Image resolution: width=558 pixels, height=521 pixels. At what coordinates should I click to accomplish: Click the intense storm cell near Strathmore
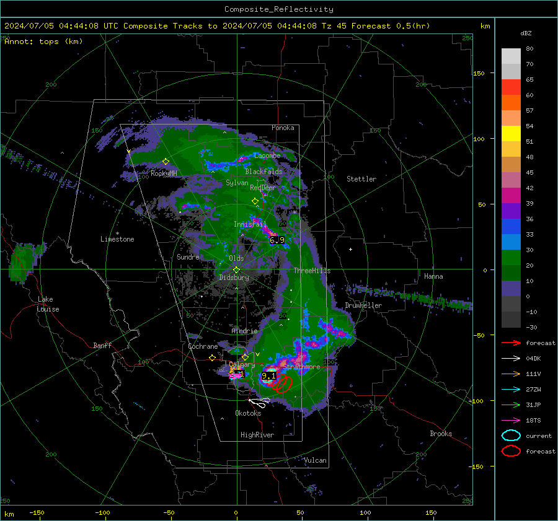(x=270, y=375)
